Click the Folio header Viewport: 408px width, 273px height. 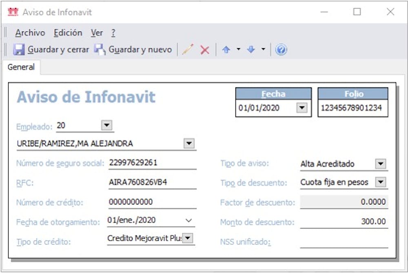354,94
